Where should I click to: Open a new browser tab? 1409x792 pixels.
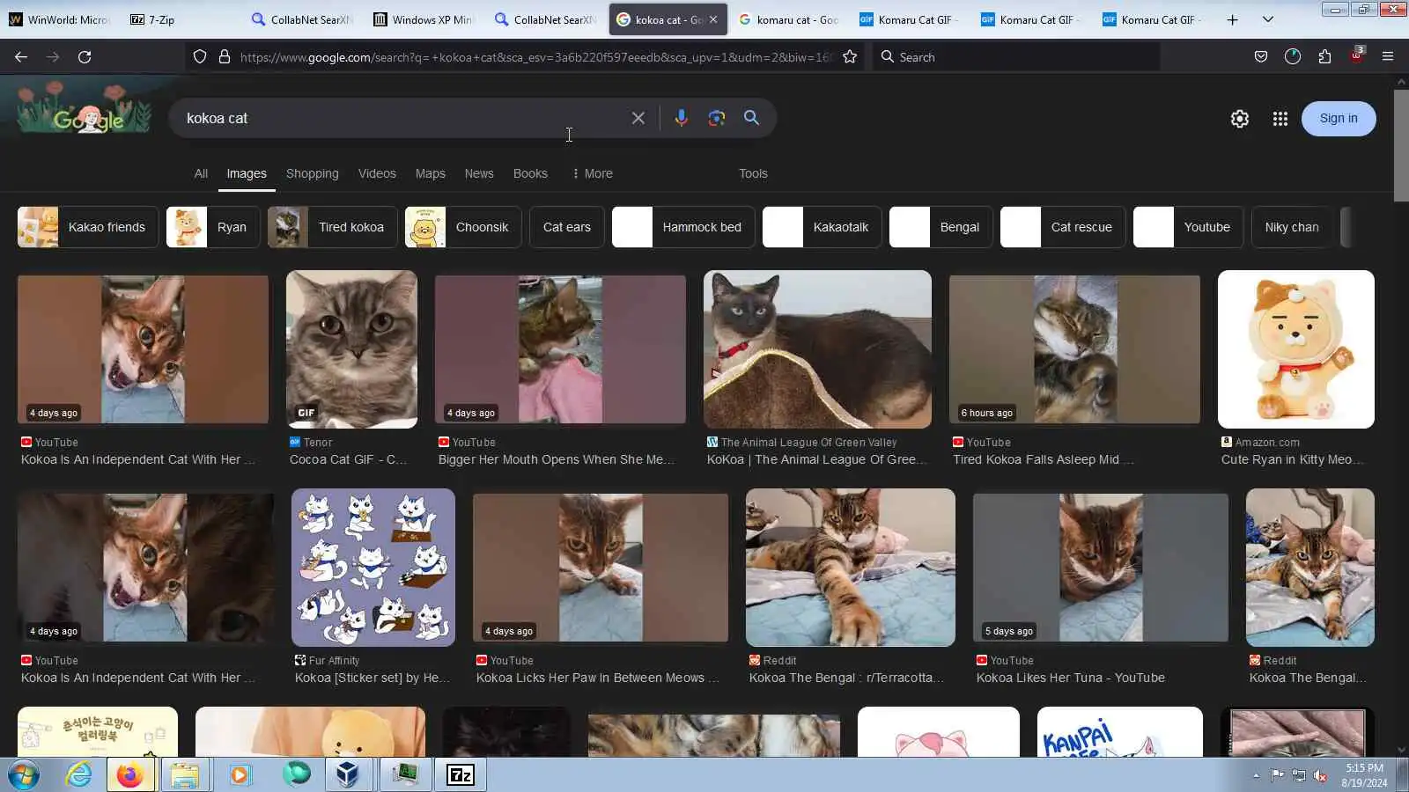click(1232, 19)
